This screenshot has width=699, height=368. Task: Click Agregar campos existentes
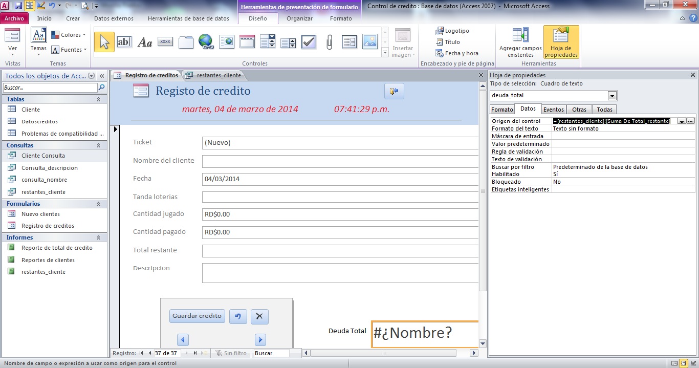(520, 42)
